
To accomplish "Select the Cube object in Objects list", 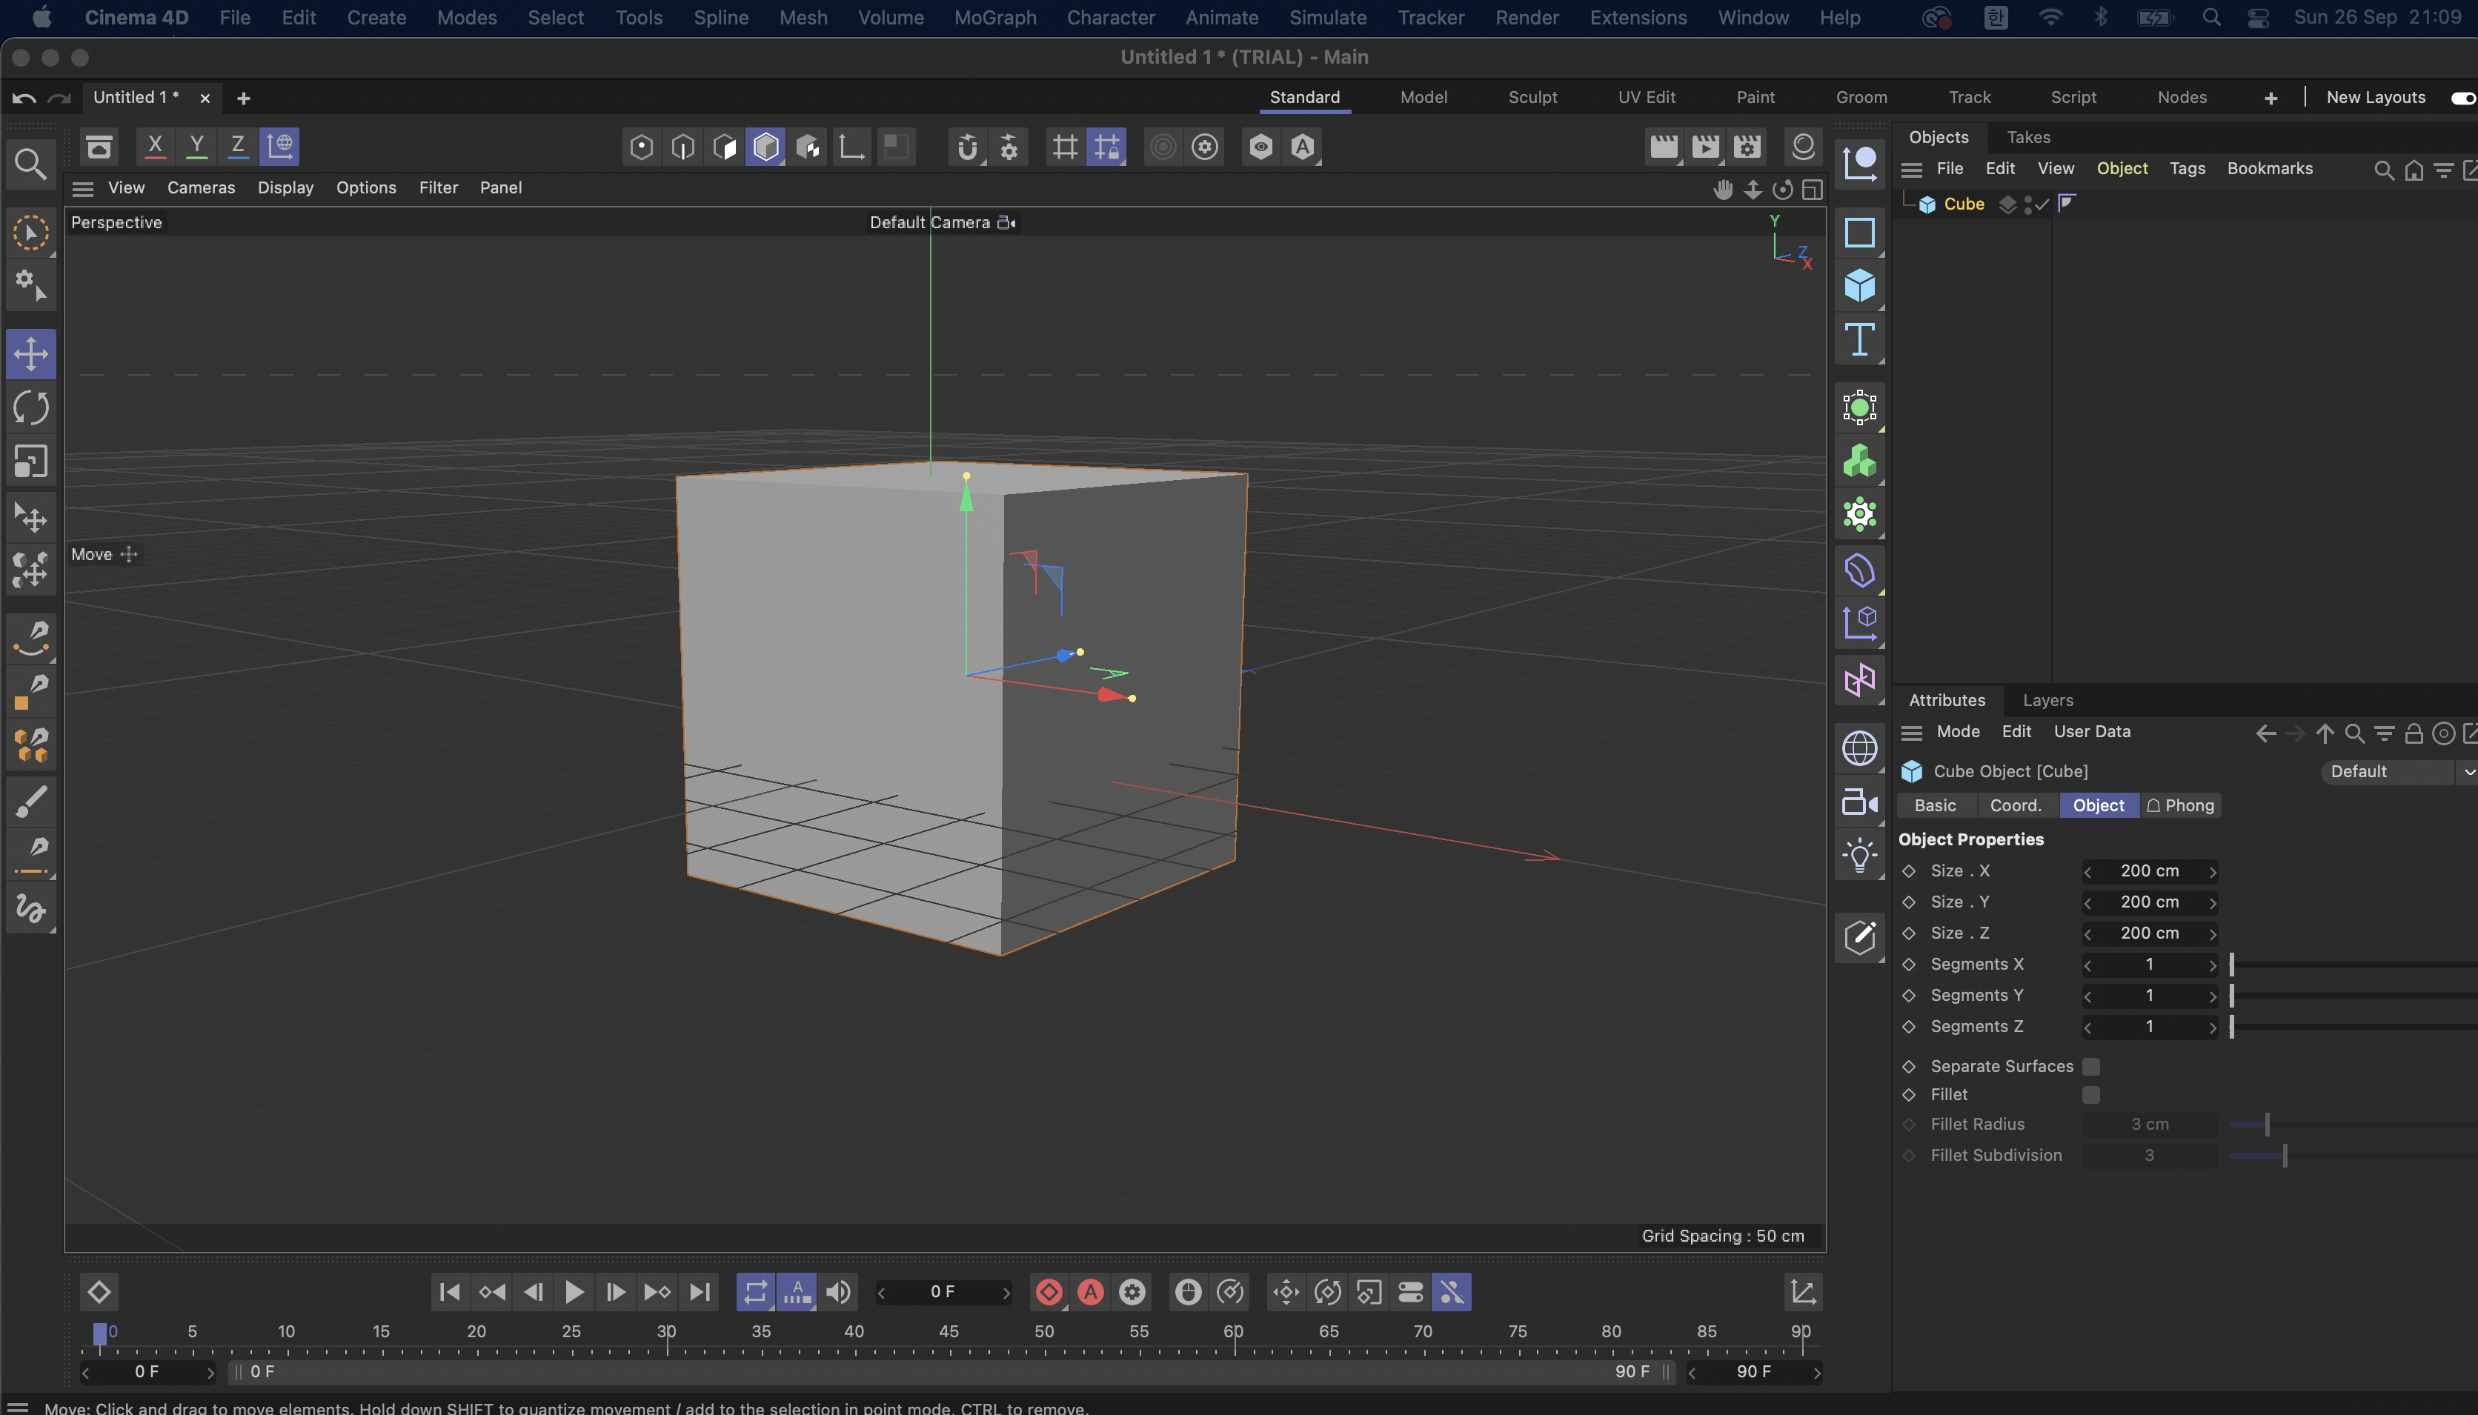I will [1963, 204].
